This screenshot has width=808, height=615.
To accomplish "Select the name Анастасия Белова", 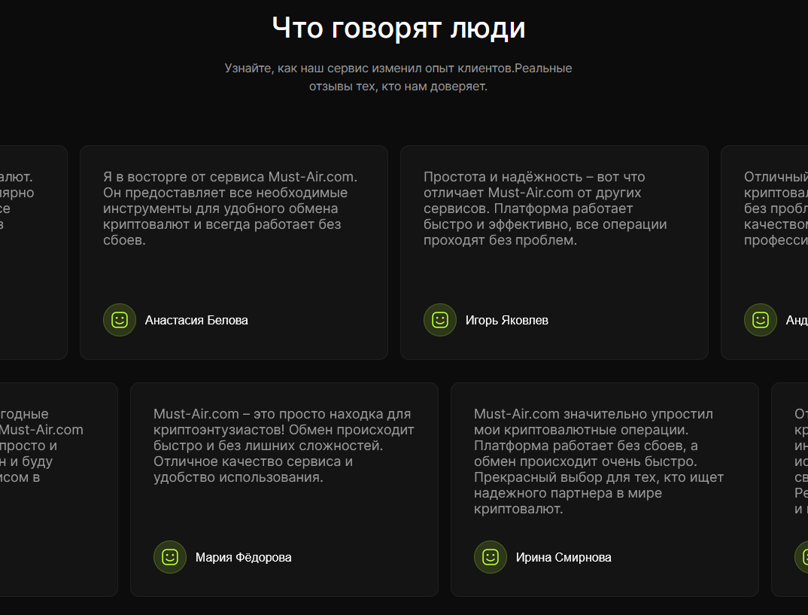I will pos(196,320).
